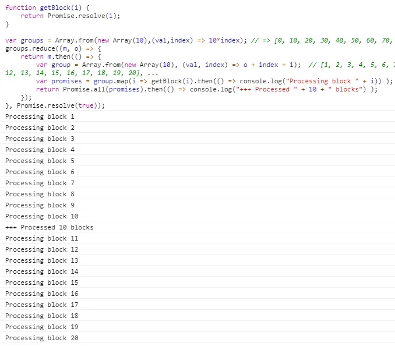The height and width of the screenshot is (346, 395).
Task: Select console line 'Processing block 6'
Action: pyautogui.click(x=198, y=172)
